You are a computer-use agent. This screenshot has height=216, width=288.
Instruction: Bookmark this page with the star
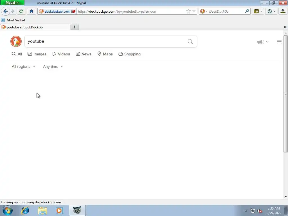188,11
